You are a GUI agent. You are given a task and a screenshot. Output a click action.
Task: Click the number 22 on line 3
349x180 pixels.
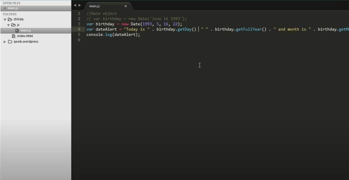[175, 24]
